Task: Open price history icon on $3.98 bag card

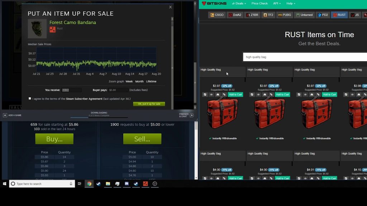Action: point(346,94)
